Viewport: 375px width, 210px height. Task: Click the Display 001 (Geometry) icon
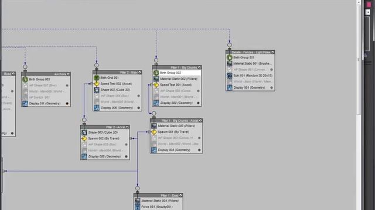pyautogui.click(x=230, y=87)
